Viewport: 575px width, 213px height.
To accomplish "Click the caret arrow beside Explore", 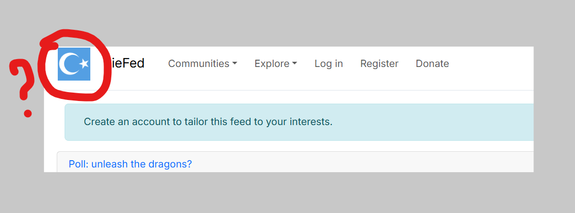I will click(295, 64).
